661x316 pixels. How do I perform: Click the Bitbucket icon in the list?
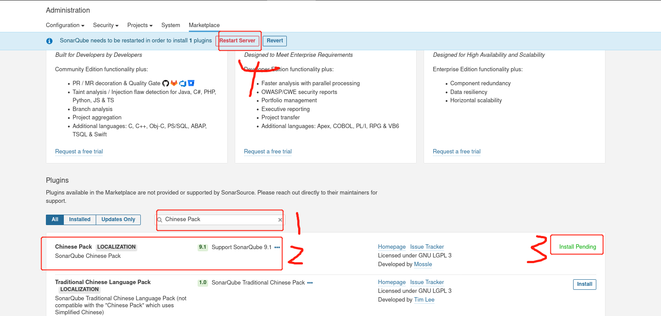(x=191, y=83)
